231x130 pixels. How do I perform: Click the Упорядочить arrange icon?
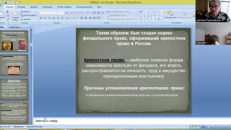coord(170,13)
